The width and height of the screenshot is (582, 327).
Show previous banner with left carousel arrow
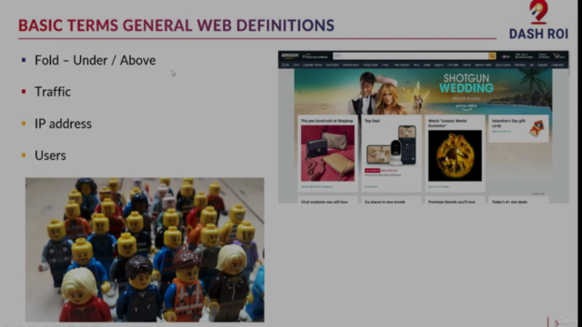pyautogui.click(x=300, y=92)
